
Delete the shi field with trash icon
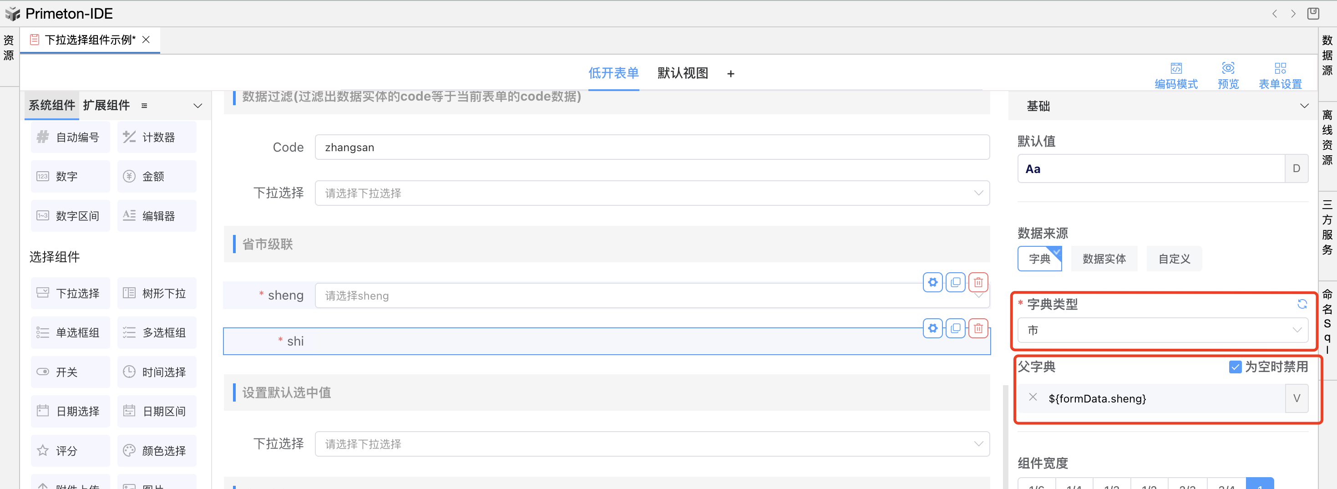click(x=978, y=328)
